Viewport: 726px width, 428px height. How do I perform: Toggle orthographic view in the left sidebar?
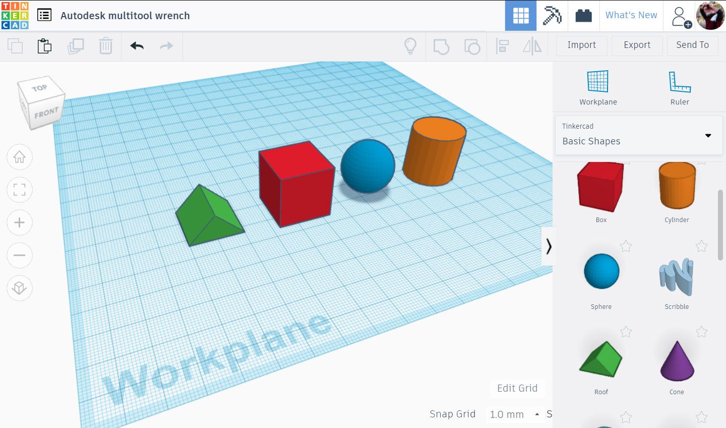tap(19, 288)
